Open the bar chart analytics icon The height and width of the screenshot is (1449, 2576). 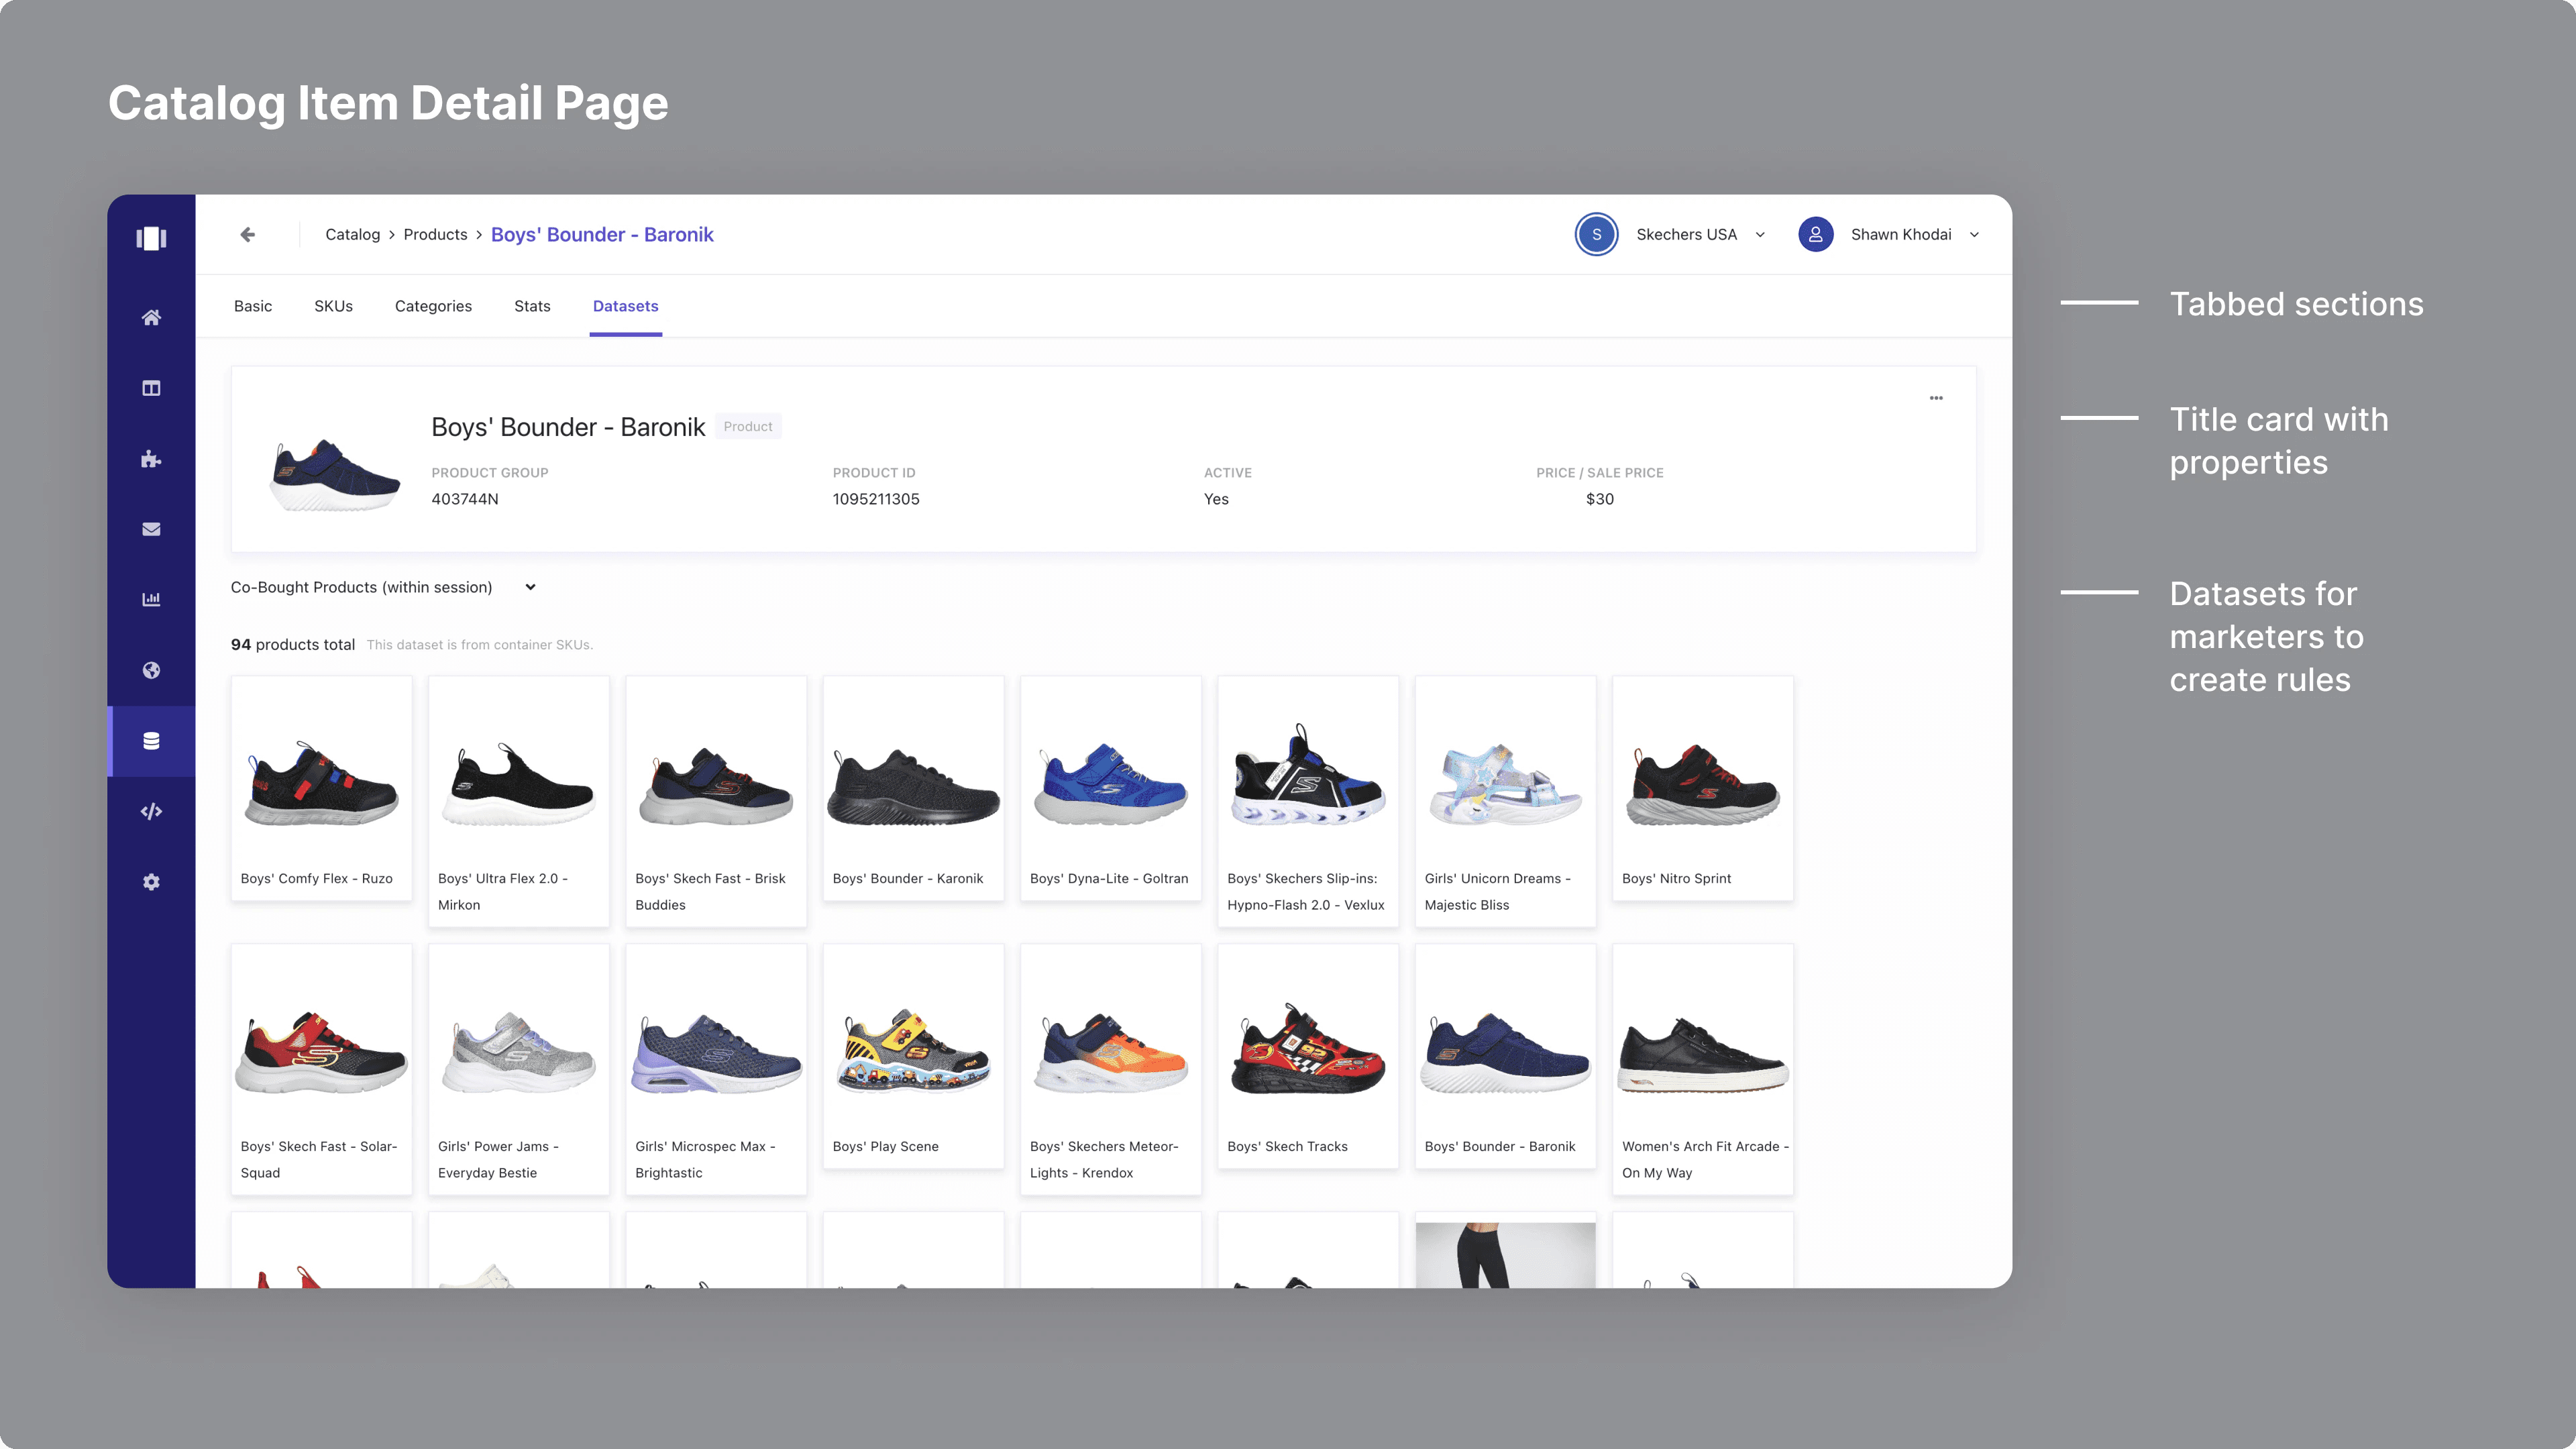pos(151,600)
